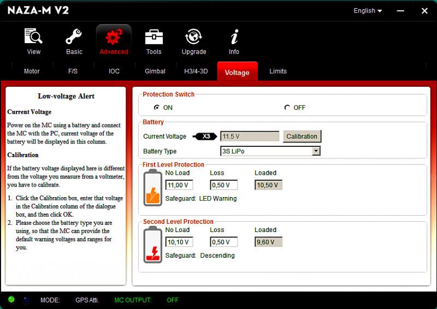Expand the Battery Type dropdown
This screenshot has width=437, height=309.
pos(316,151)
